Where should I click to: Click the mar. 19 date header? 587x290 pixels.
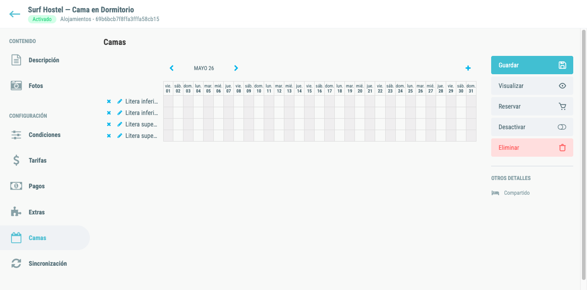(x=350, y=88)
